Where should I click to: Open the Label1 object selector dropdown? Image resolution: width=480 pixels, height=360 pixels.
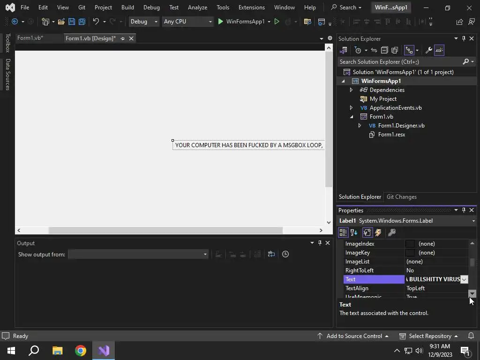coord(473,221)
